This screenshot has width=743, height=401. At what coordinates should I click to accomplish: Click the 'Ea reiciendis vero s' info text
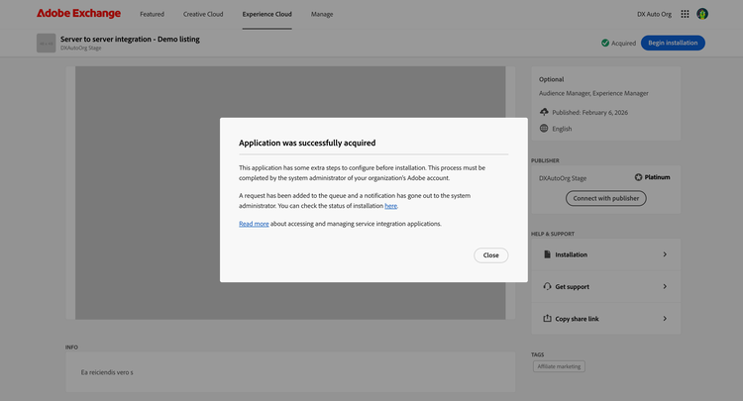pyautogui.click(x=107, y=372)
